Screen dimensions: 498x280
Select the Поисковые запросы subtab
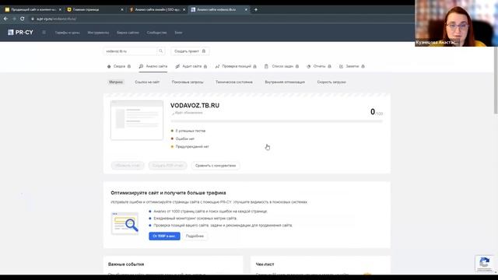point(188,82)
